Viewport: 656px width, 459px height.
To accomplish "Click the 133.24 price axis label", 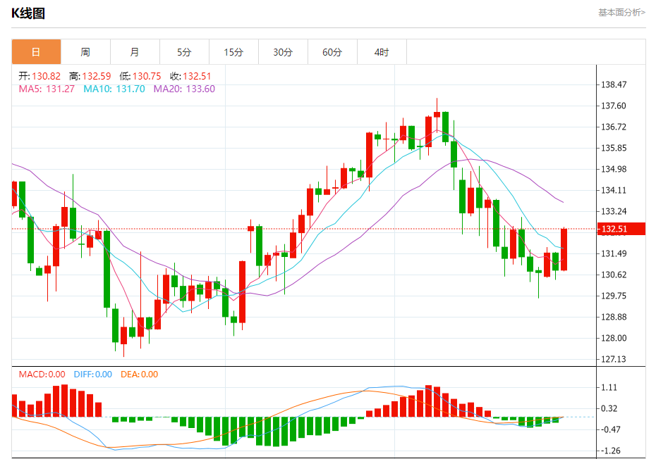I will coord(614,211).
